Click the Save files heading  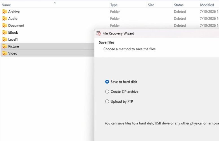click(106, 42)
